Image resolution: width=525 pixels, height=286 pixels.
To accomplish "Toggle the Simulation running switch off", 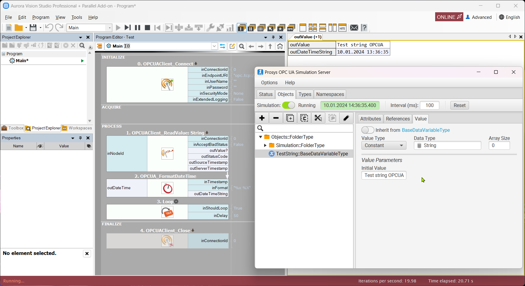I will tap(288, 105).
